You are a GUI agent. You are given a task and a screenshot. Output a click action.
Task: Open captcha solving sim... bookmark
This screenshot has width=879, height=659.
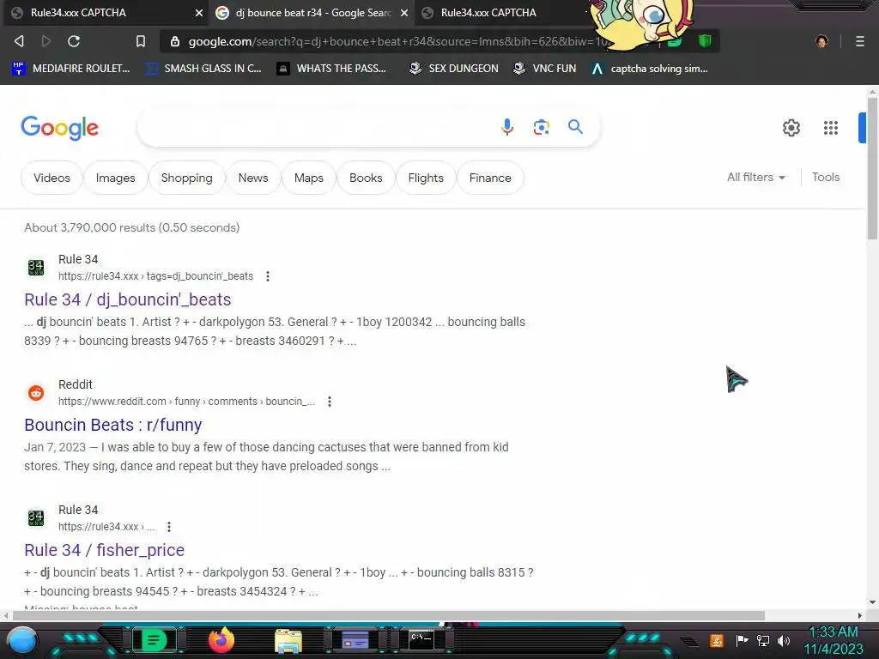[x=650, y=69]
